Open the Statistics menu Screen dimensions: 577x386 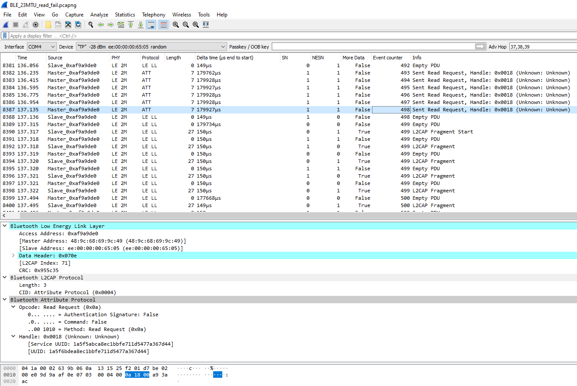click(125, 15)
